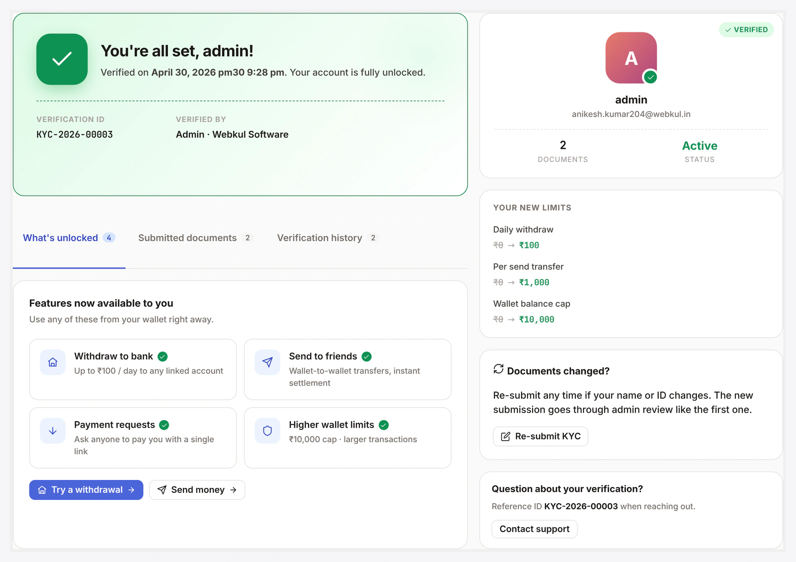Click the Re-submit KYC button
The image size is (796, 562).
(541, 436)
